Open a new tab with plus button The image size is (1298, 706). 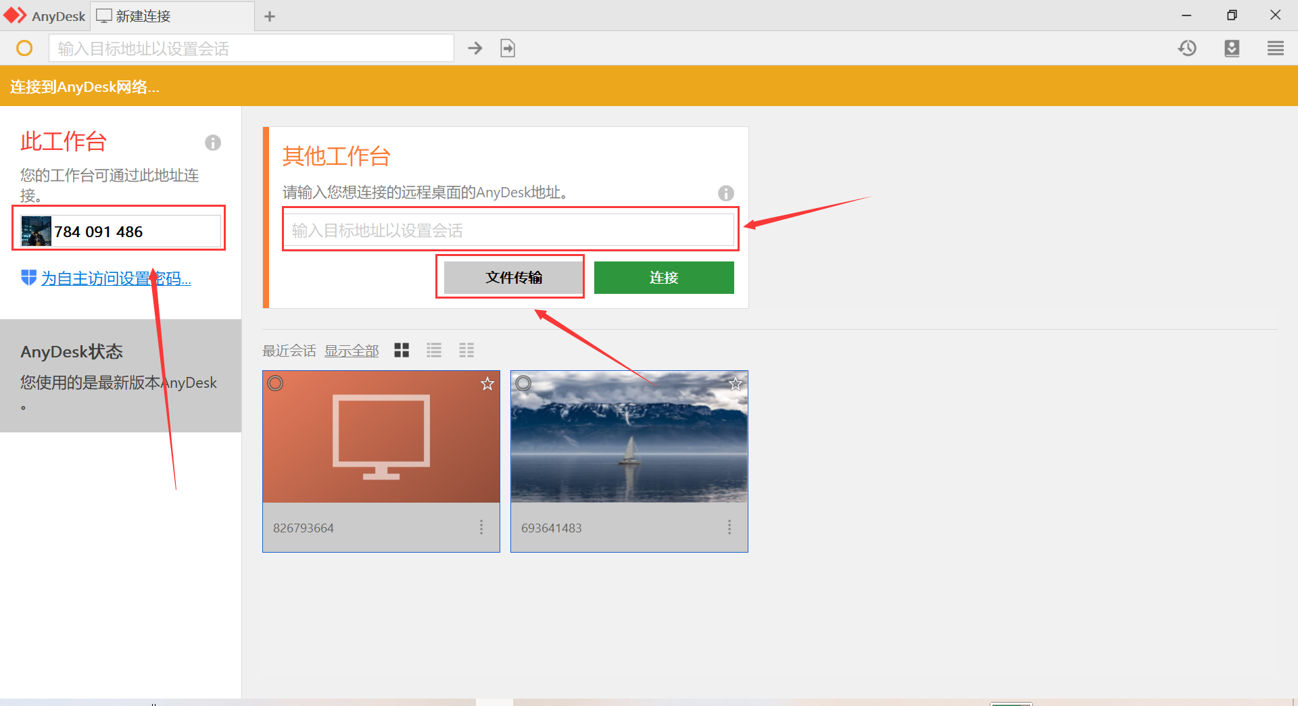pos(270,16)
